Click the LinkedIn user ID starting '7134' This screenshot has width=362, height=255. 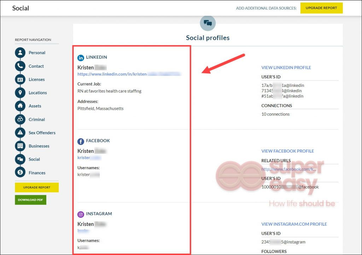[x=281, y=91]
